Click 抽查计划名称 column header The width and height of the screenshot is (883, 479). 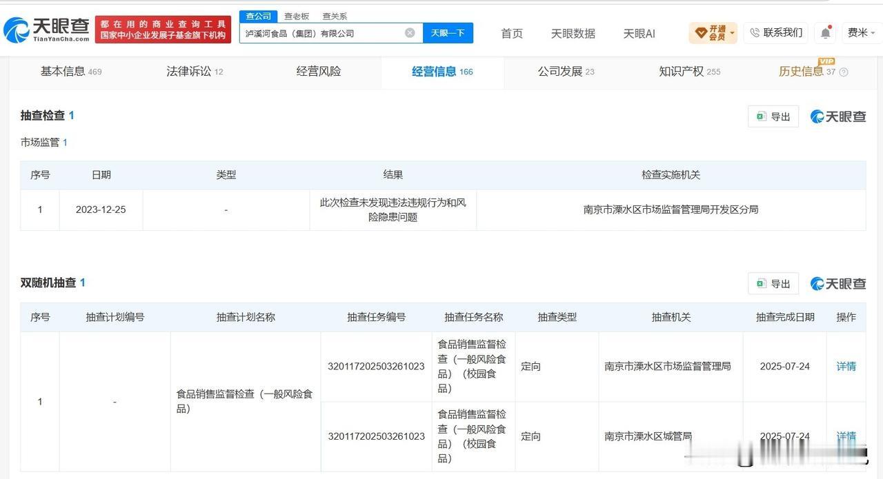tap(246, 317)
